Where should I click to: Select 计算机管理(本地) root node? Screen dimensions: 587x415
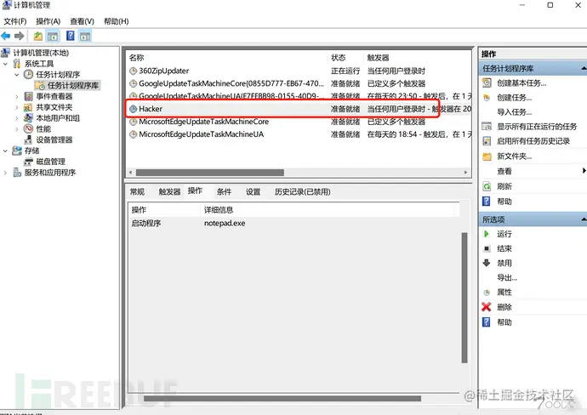[x=41, y=53]
